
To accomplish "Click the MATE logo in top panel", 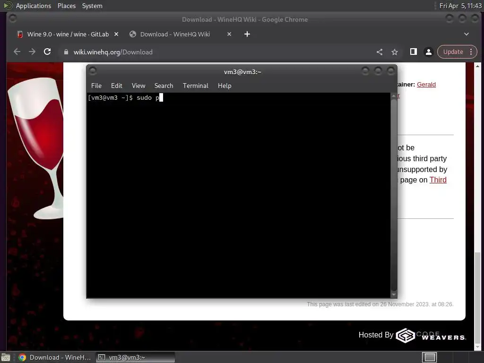I will (x=8, y=6).
